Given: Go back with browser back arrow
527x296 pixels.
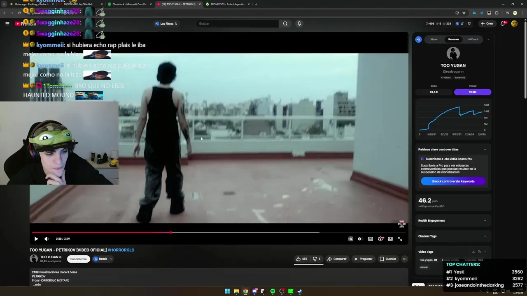Looking at the screenshot, I should [5, 13].
